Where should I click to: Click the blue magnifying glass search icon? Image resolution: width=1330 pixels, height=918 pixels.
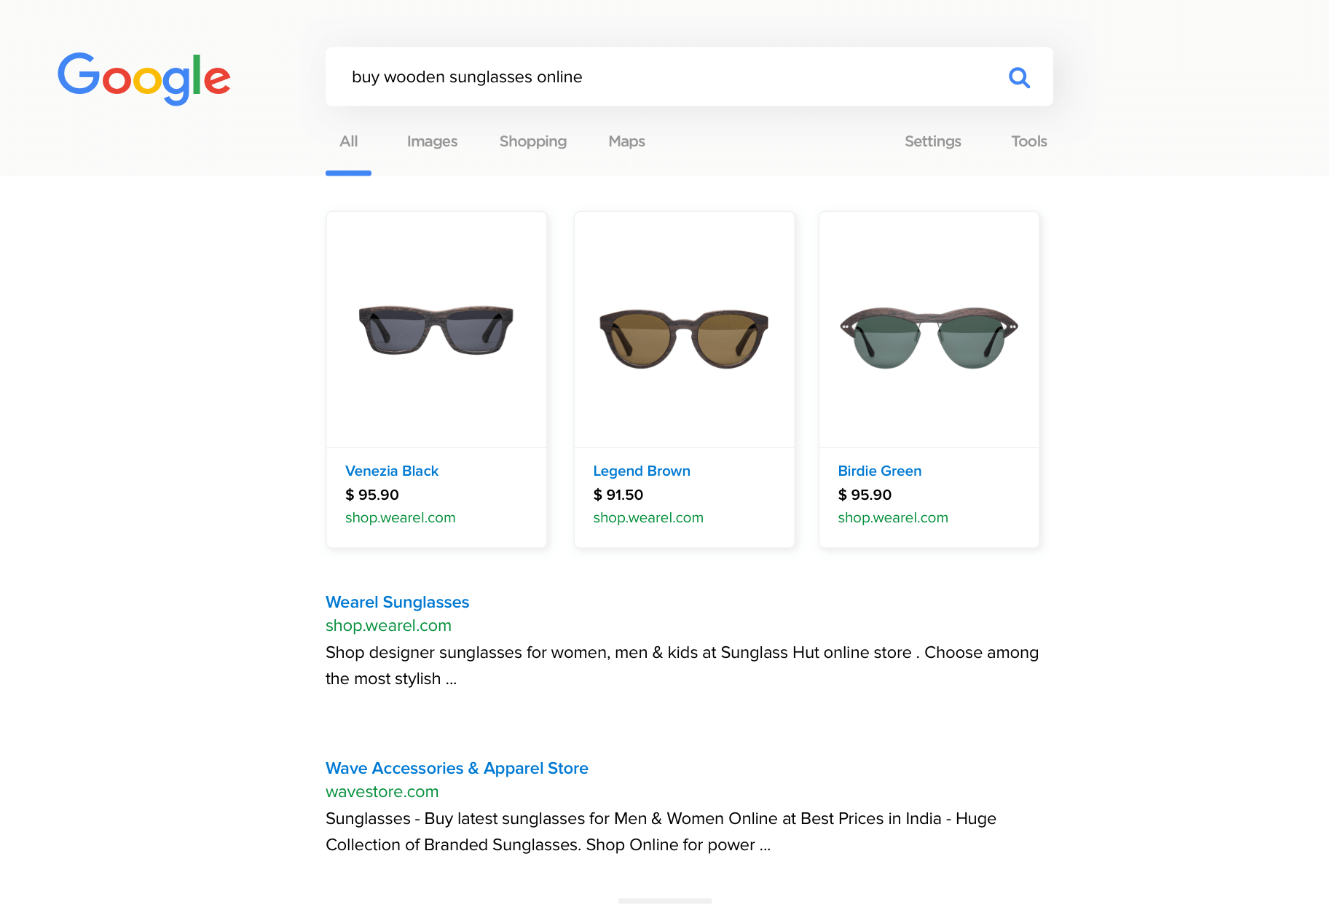coord(1019,77)
